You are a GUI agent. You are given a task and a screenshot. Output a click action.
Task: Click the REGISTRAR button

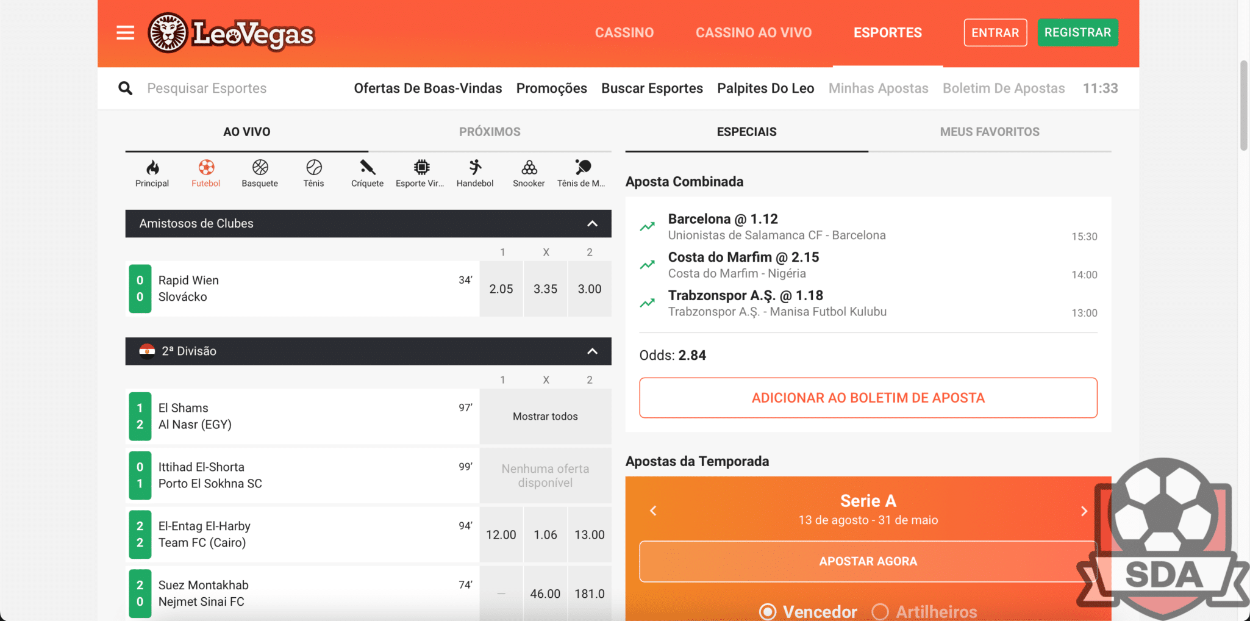(x=1077, y=32)
